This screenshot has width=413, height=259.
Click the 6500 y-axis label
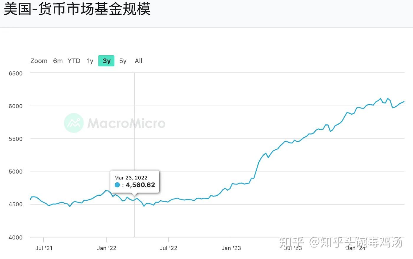[16, 73]
